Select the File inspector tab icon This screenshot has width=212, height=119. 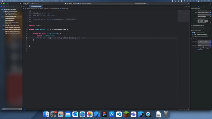coord(199,6)
